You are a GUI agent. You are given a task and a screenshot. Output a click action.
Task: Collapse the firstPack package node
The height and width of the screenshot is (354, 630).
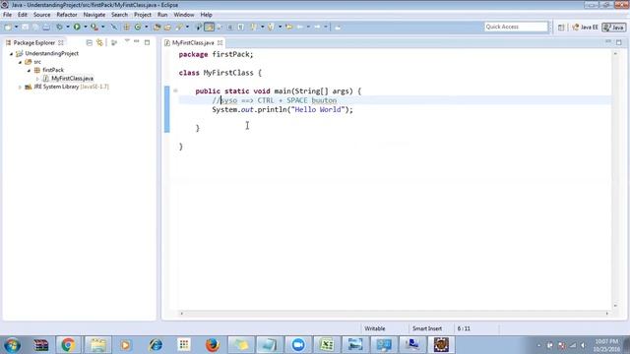pos(29,70)
